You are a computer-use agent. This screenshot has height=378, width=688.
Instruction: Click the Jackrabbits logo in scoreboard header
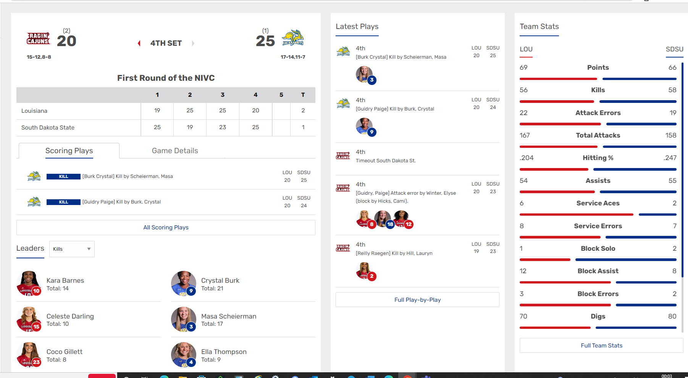pyautogui.click(x=293, y=38)
